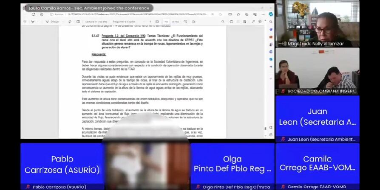
Task: Select Juan Leon (Secretaria A... participant tile
Action: (x=318, y=119)
